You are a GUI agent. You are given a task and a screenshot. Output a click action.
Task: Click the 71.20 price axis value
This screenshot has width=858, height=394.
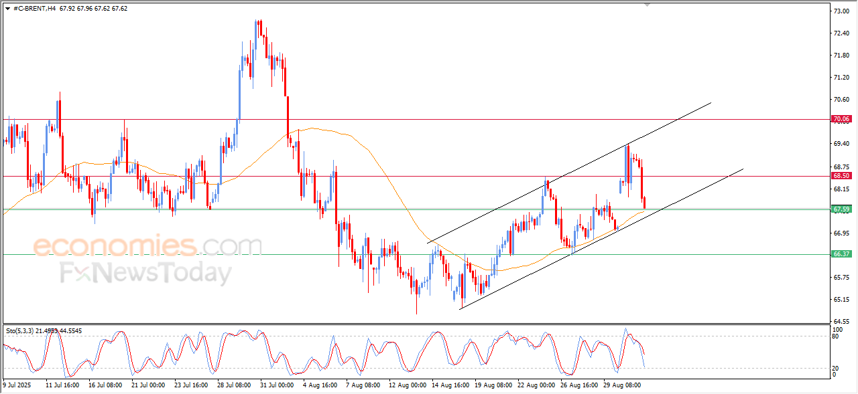pos(841,78)
